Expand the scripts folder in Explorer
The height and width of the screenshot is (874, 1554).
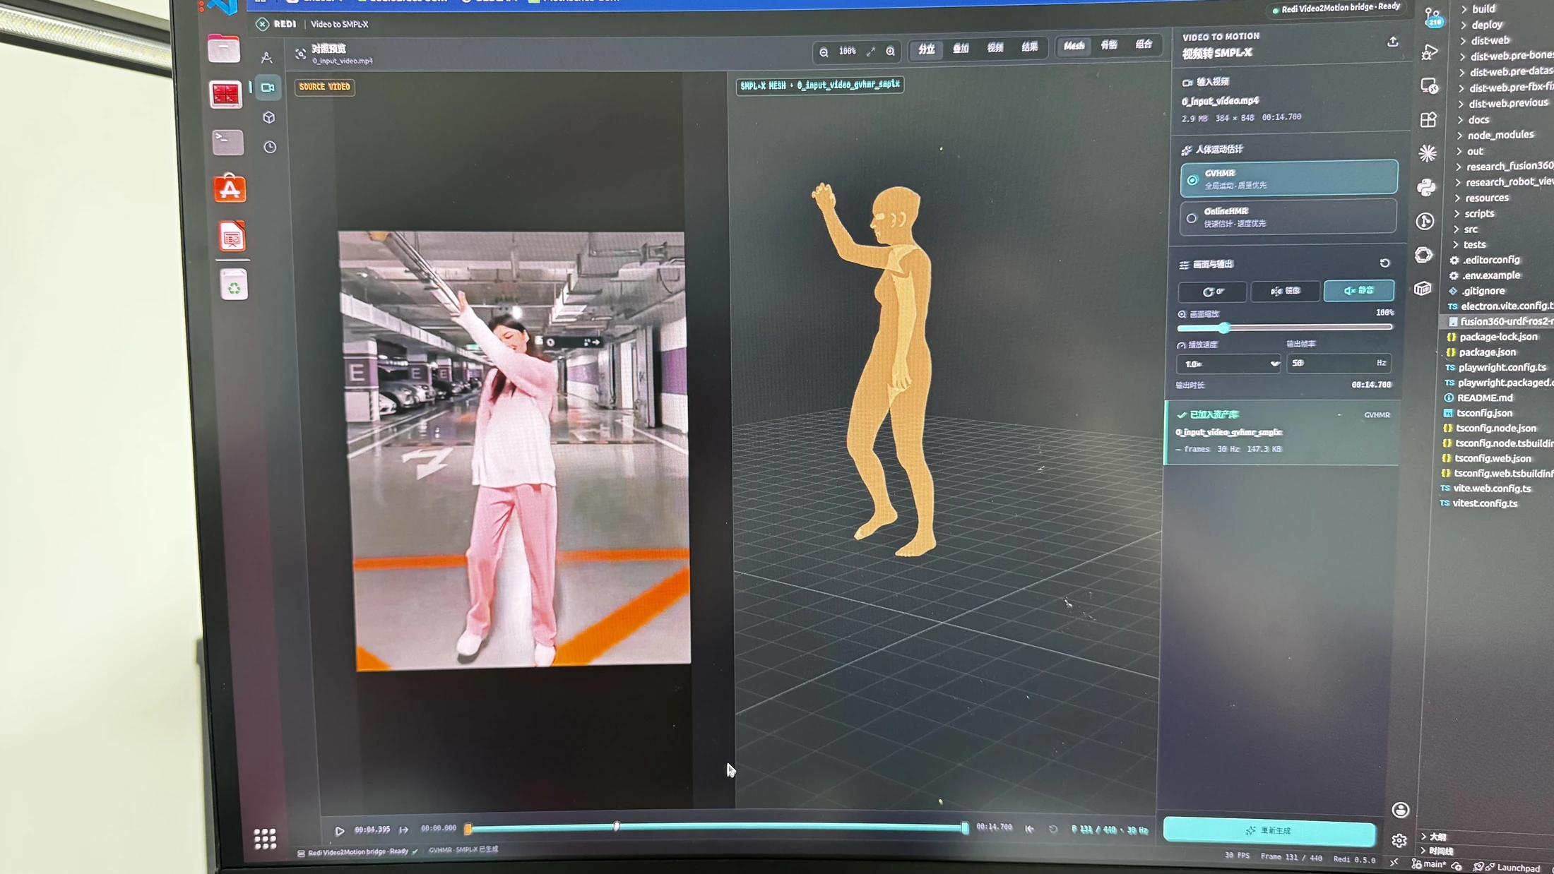point(1479,213)
